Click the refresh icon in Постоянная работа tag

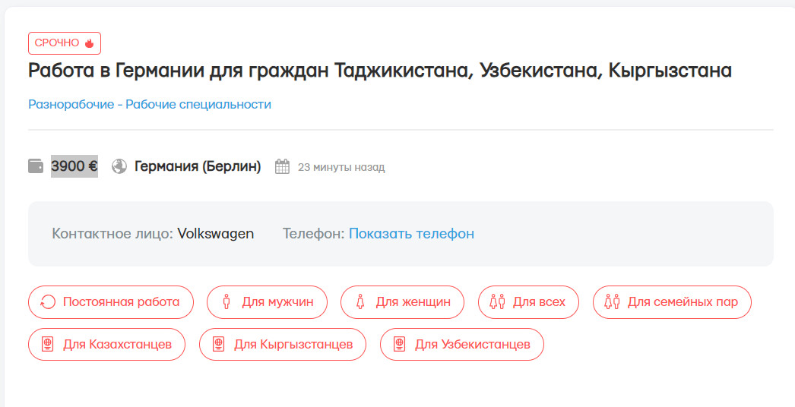click(48, 302)
